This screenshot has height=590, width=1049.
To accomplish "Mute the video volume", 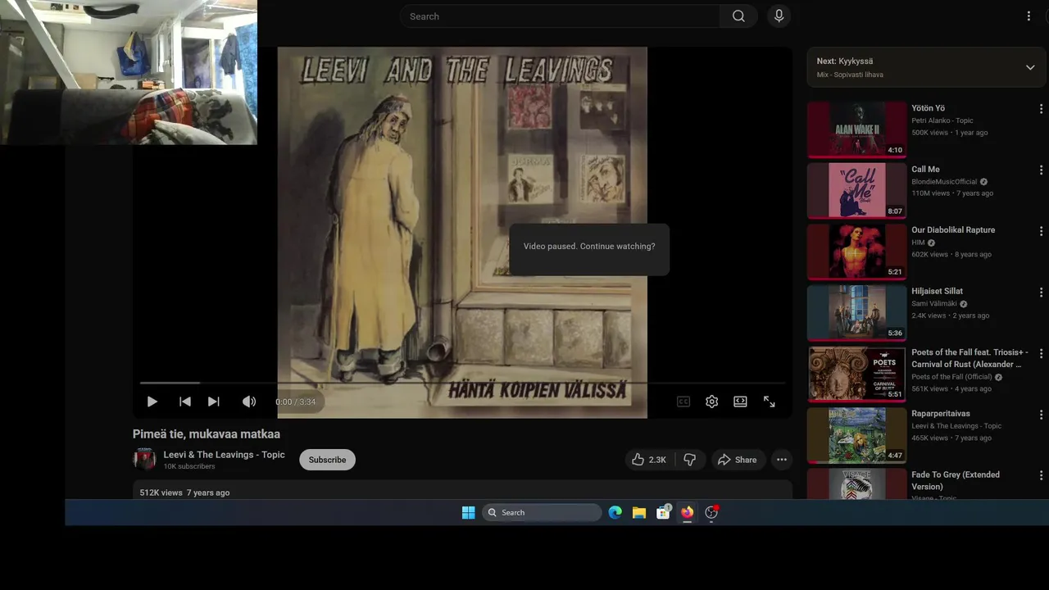I will point(249,402).
